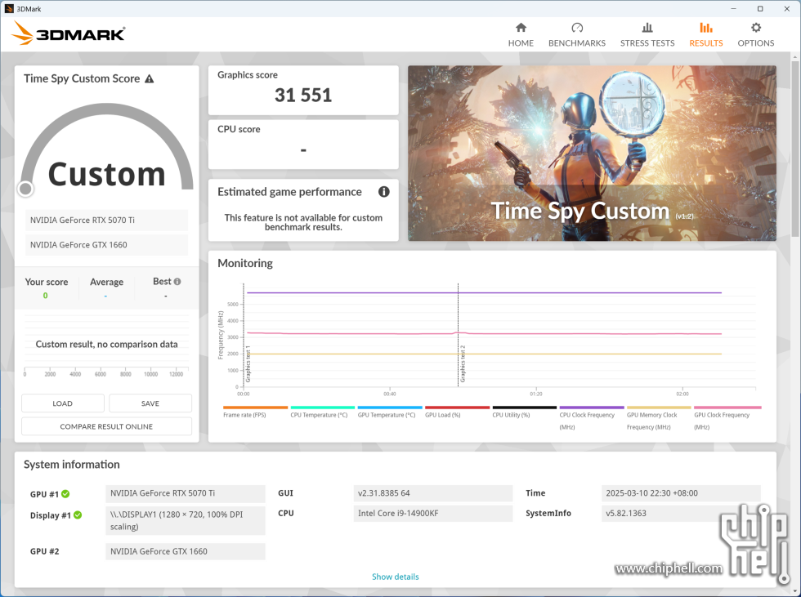Click SystemInfo version v5.82.1363
Screen dimensions: 801x597
[681, 514]
